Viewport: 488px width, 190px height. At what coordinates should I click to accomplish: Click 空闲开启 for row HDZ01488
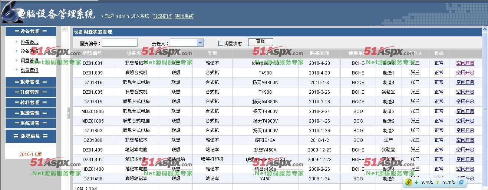coord(465,169)
